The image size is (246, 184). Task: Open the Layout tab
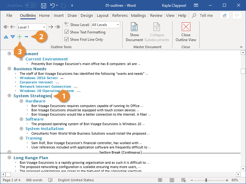(103, 16)
